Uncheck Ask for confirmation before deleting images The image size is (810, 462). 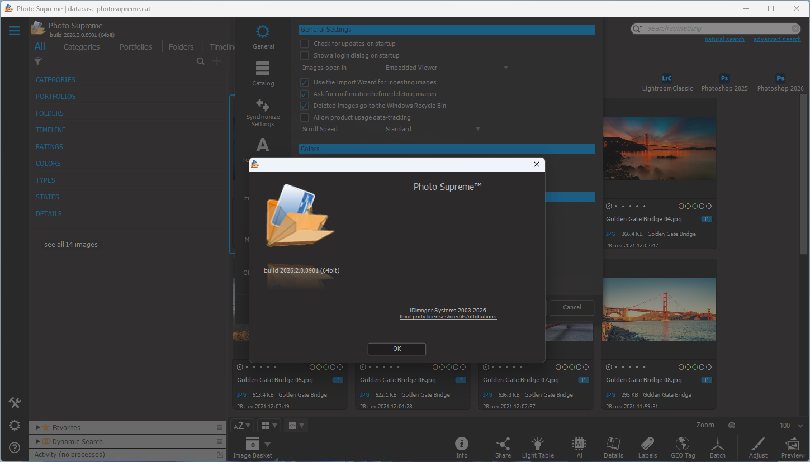pyautogui.click(x=305, y=94)
